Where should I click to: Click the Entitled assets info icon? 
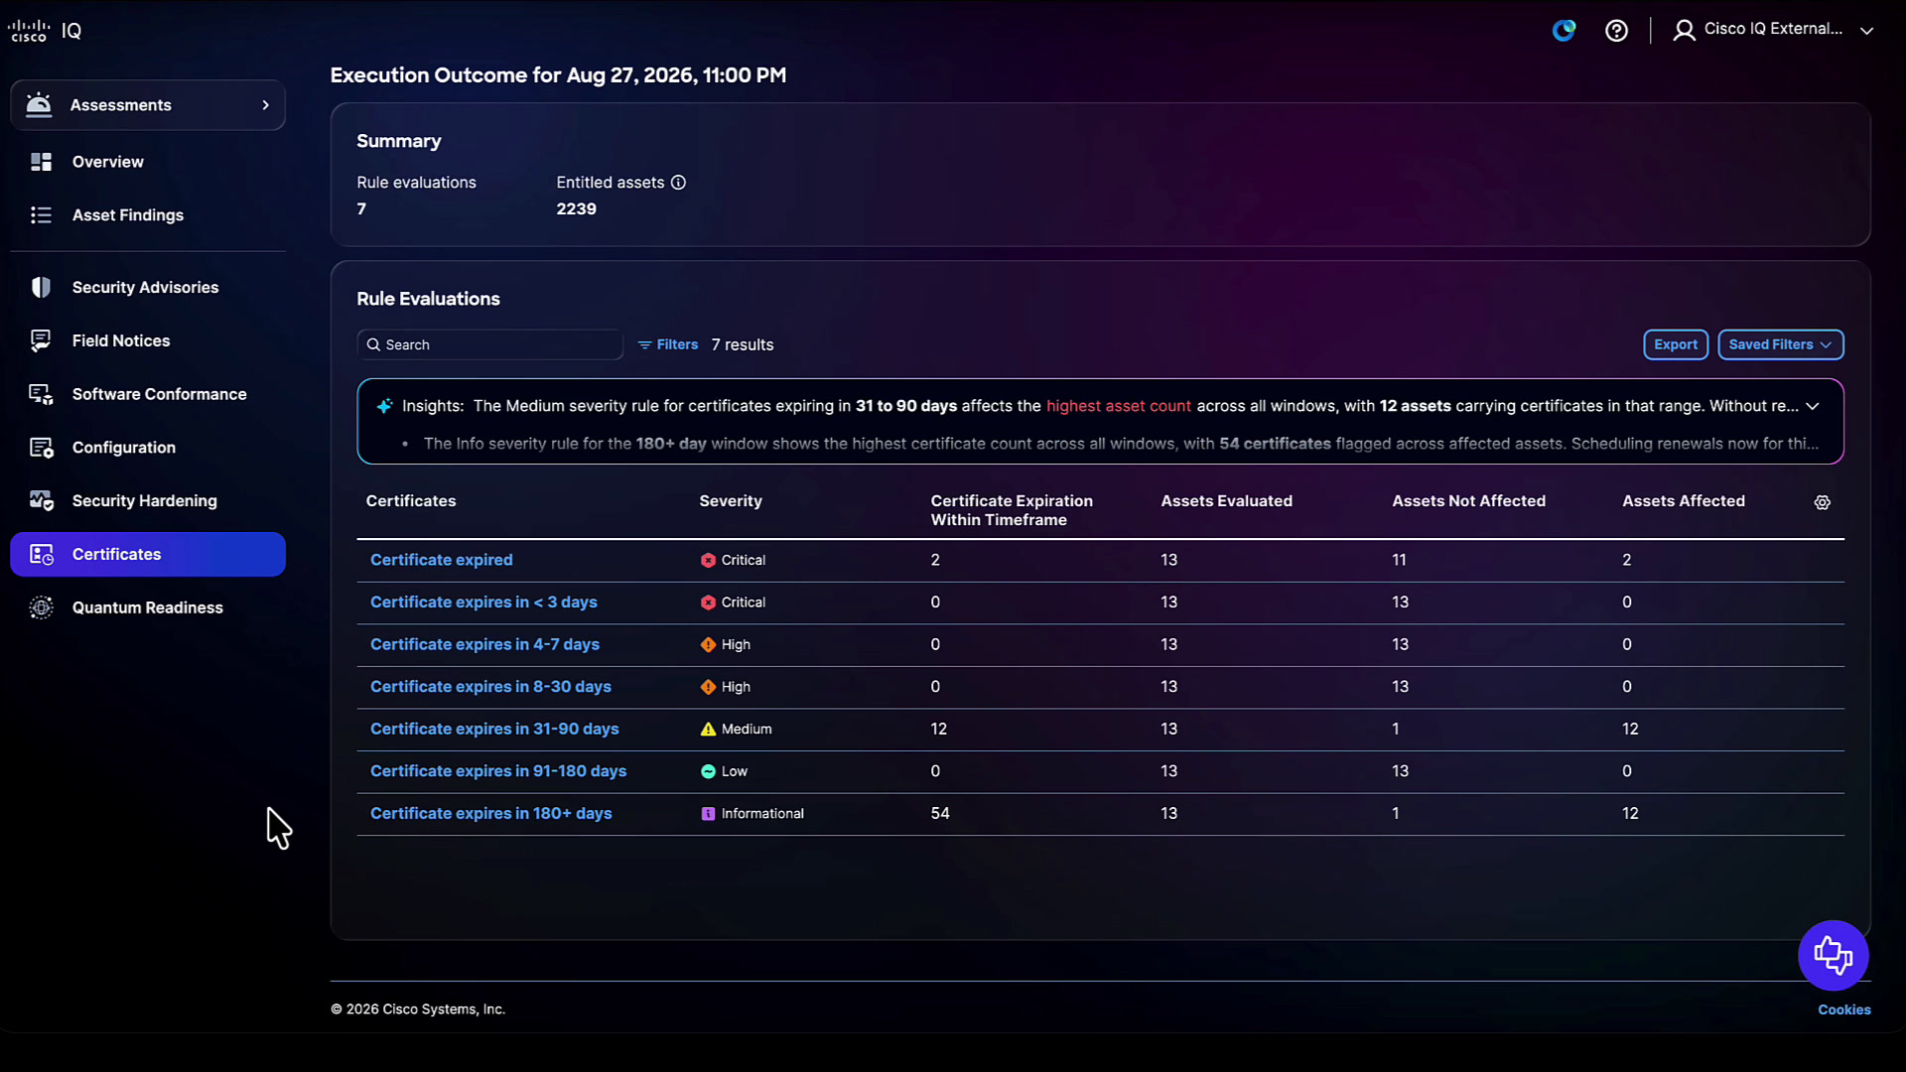coord(678,183)
